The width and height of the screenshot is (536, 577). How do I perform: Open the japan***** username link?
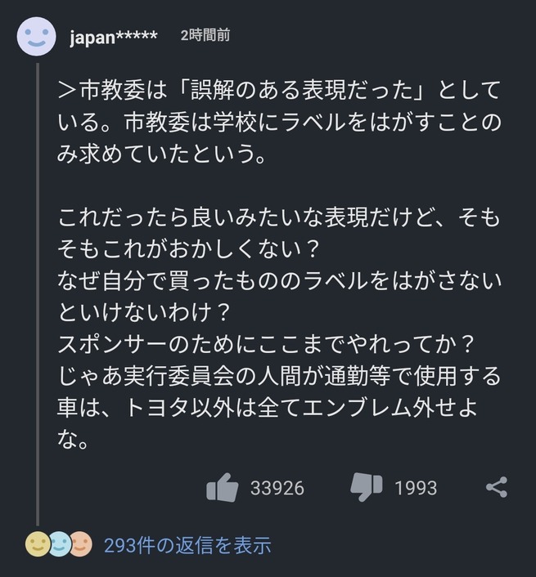(114, 37)
